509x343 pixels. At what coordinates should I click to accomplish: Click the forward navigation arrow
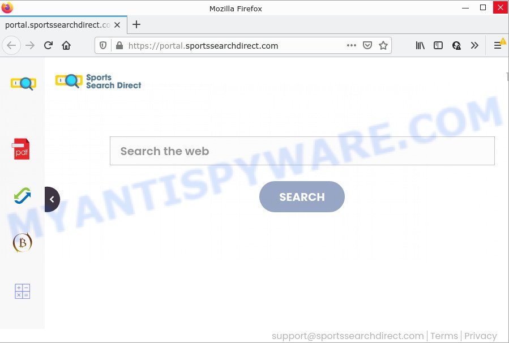pos(30,45)
